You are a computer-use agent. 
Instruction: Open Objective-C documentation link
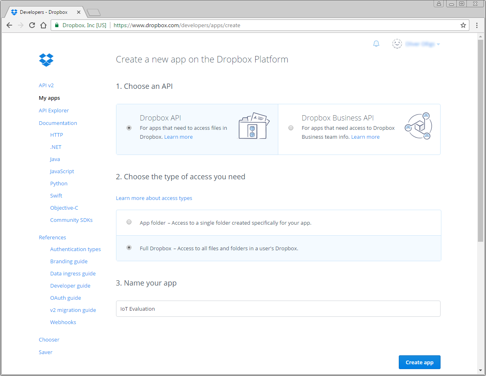click(64, 208)
